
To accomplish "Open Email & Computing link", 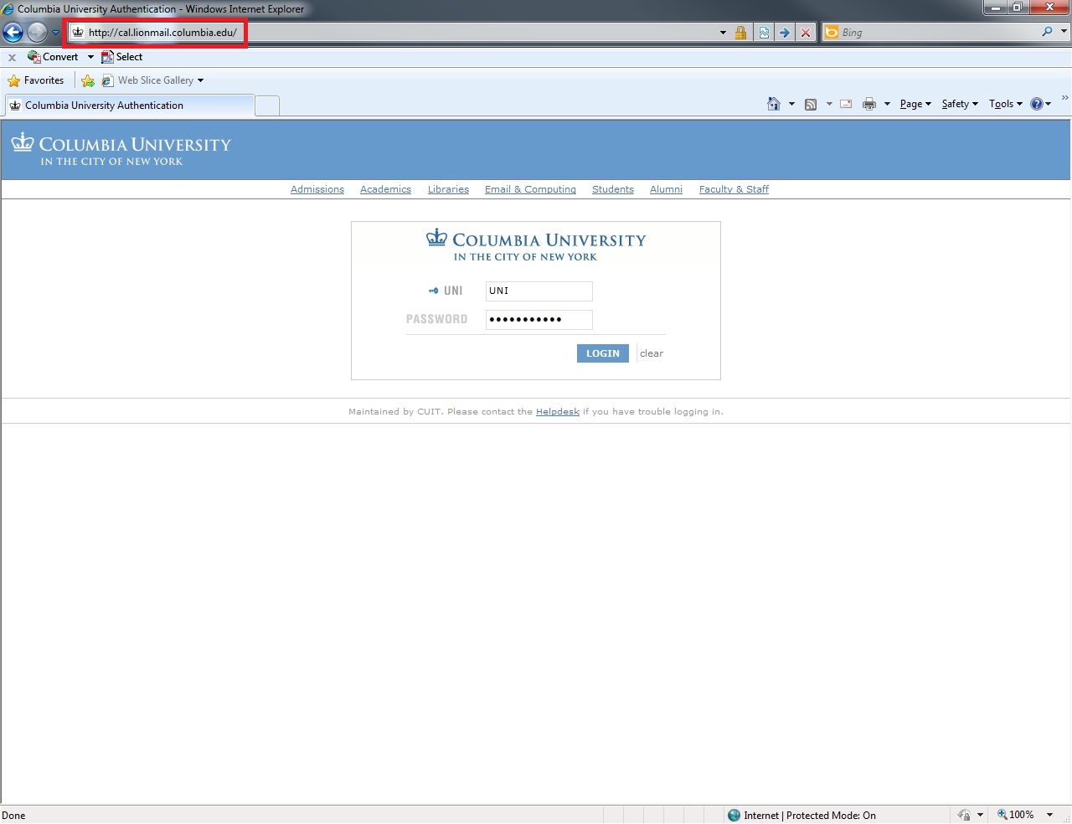I will (530, 189).
